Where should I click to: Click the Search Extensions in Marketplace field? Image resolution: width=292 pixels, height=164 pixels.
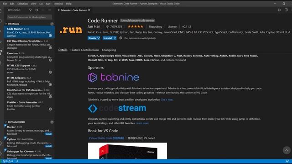29,17
